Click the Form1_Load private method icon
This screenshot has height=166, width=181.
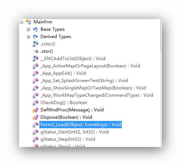pos(35,125)
